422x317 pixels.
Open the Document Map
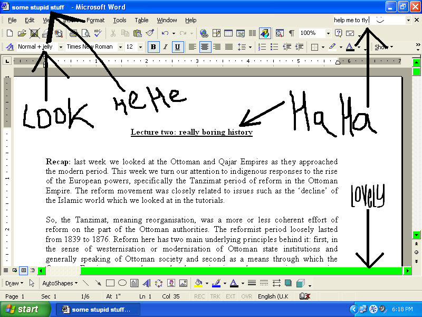click(x=280, y=33)
